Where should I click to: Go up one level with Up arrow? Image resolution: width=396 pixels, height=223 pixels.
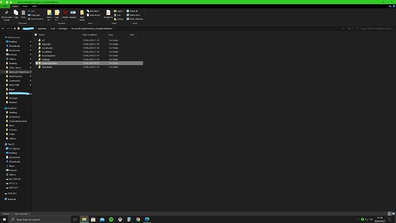coord(15,29)
